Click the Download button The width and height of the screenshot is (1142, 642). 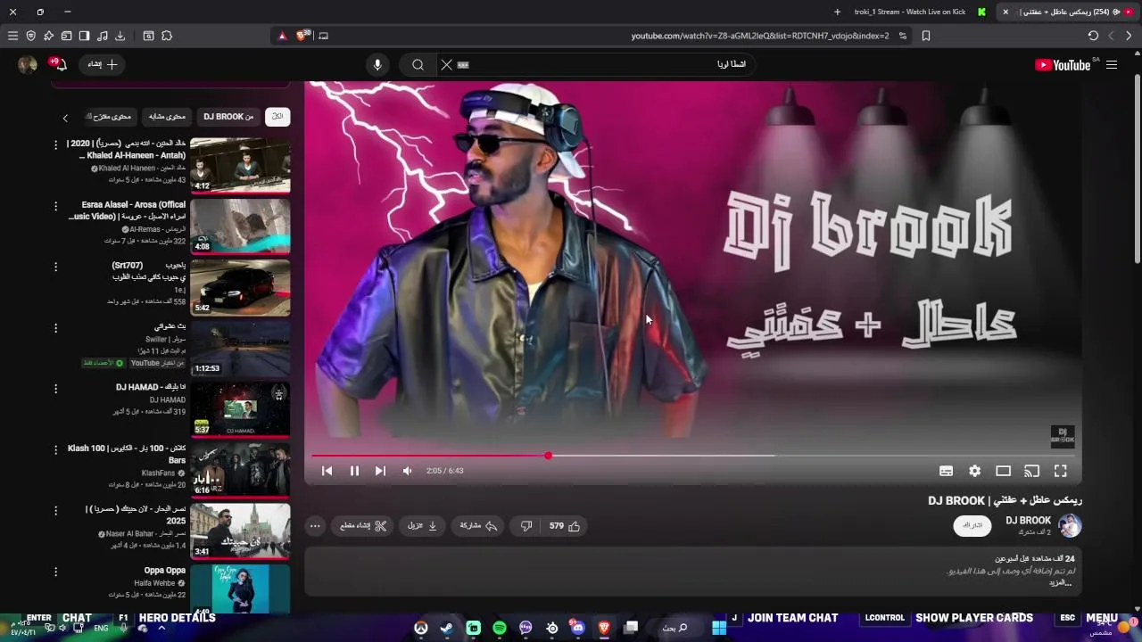point(423,526)
